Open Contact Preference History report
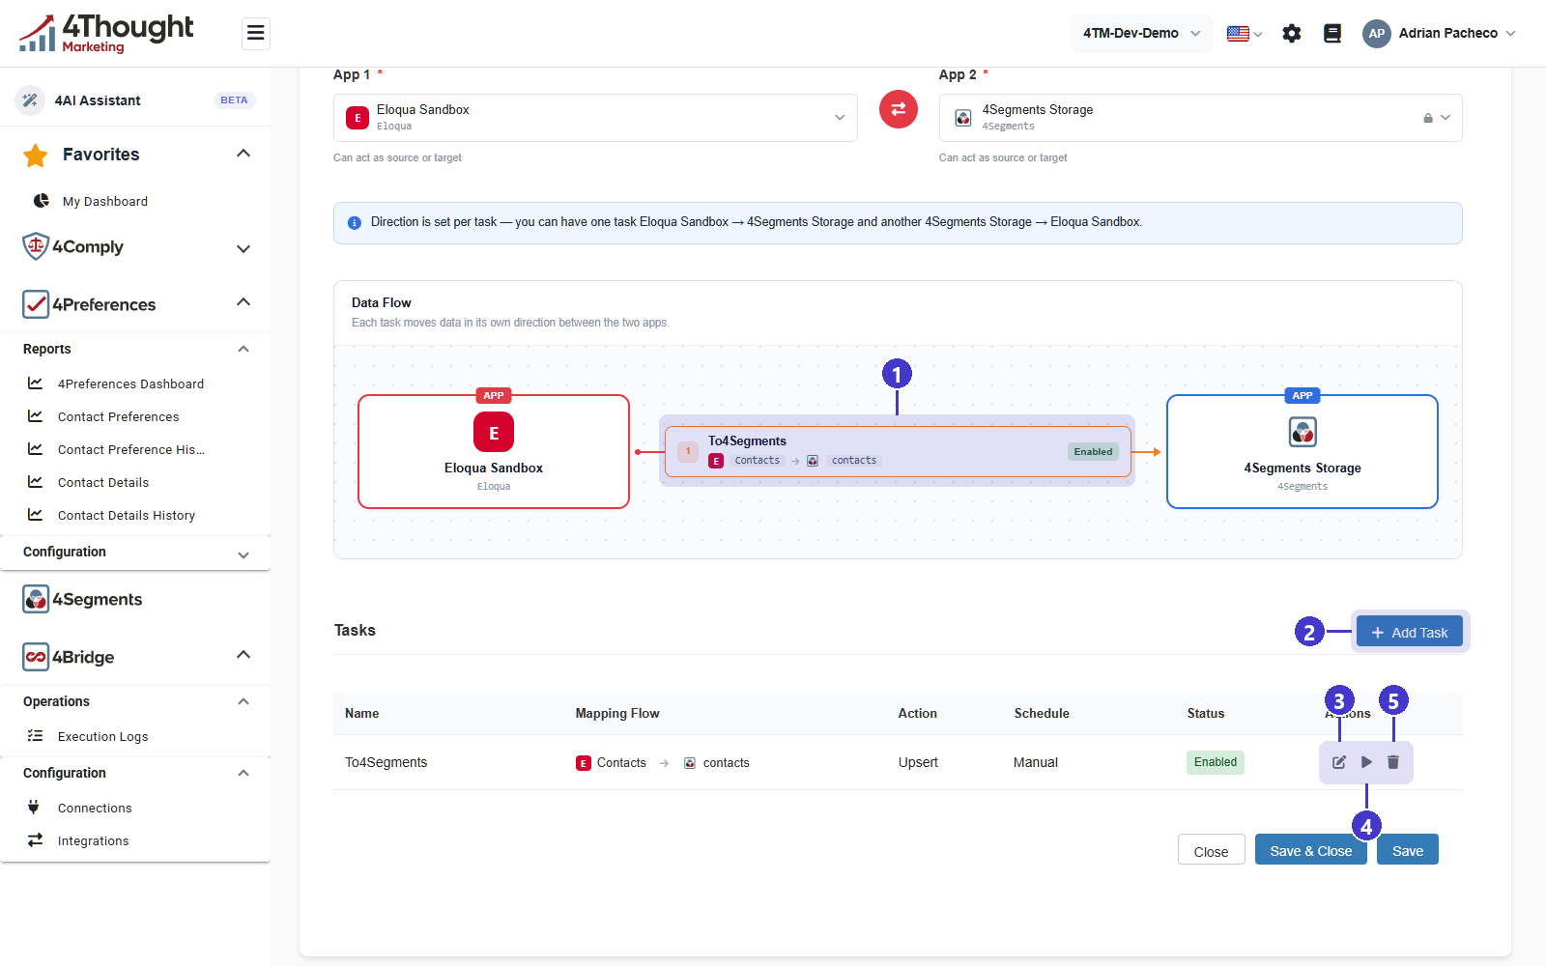 tap(130, 449)
